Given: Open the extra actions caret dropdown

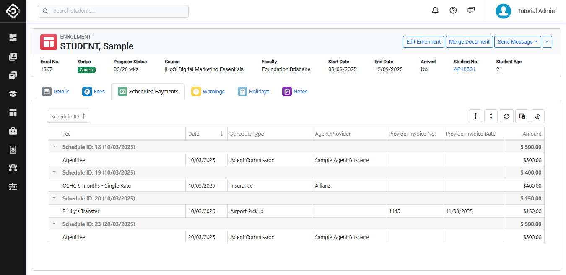Looking at the screenshot, I should pyautogui.click(x=547, y=42).
